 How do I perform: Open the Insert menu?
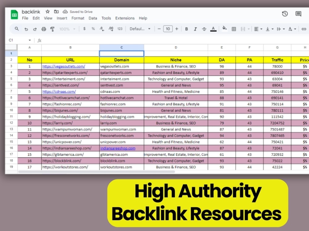click(x=62, y=18)
